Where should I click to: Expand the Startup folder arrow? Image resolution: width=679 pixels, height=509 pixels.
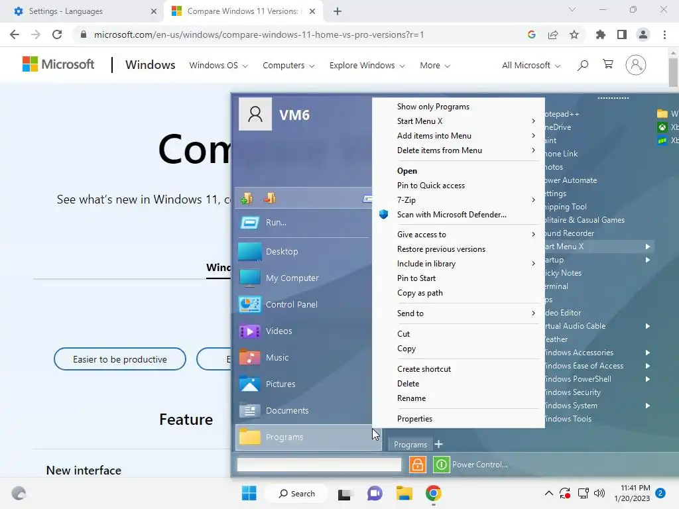(x=648, y=260)
